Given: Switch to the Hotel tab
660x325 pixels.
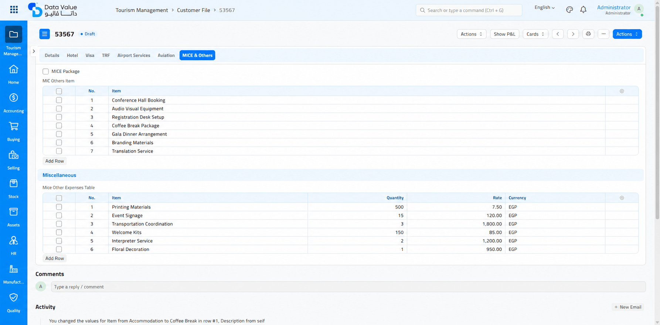Looking at the screenshot, I should [72, 55].
